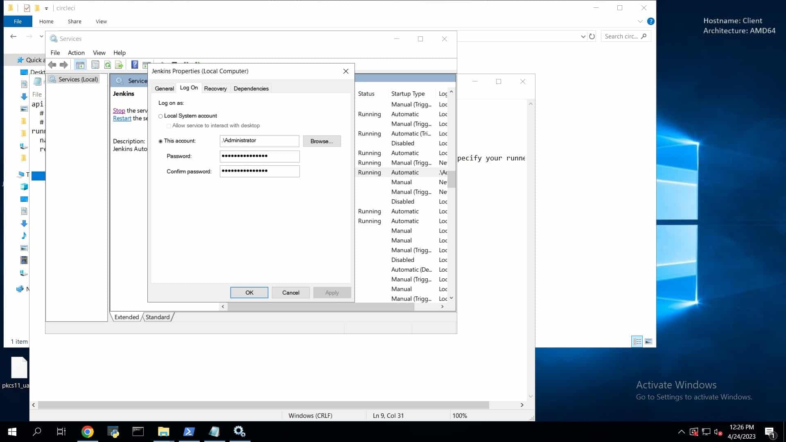
Task: Click the Restart service link
Action: [x=122, y=118]
